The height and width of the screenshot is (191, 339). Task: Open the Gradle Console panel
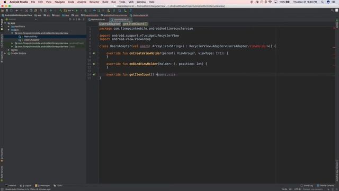325,186
